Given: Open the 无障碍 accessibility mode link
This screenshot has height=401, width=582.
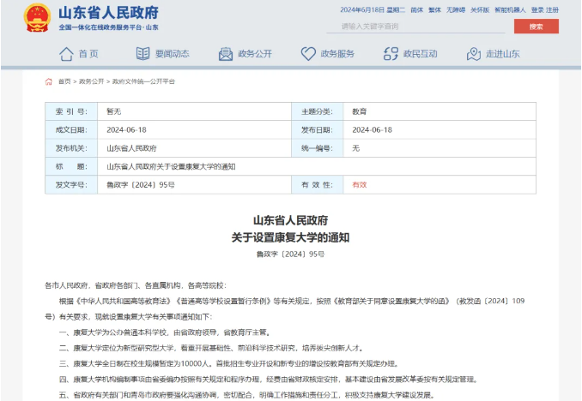Looking at the screenshot, I should tap(456, 10).
